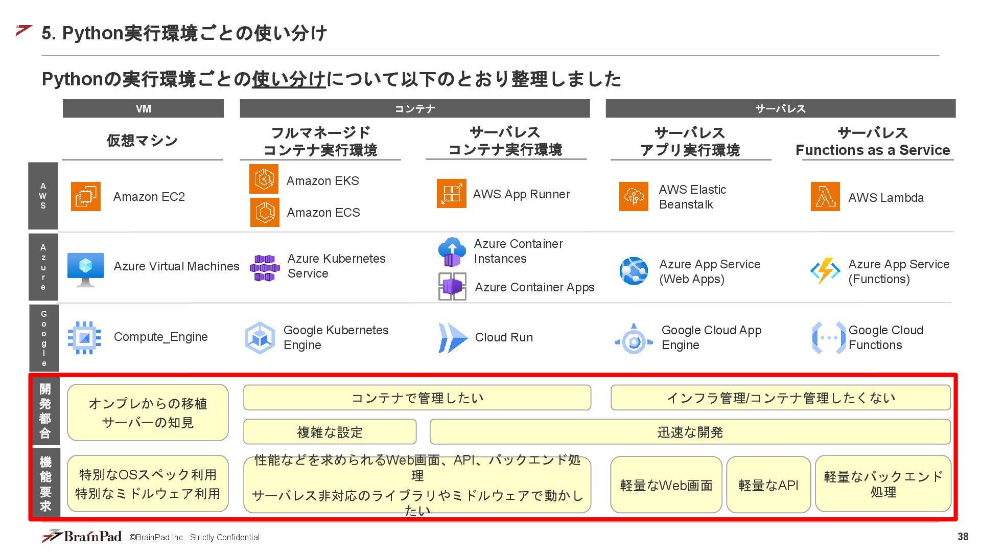This screenshot has height=552, width=981.
Task: Select the AWS row label
Action: coord(43,196)
